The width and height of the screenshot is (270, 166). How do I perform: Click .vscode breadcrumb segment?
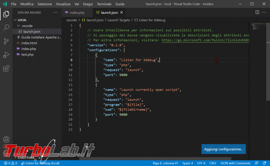pos(71,20)
